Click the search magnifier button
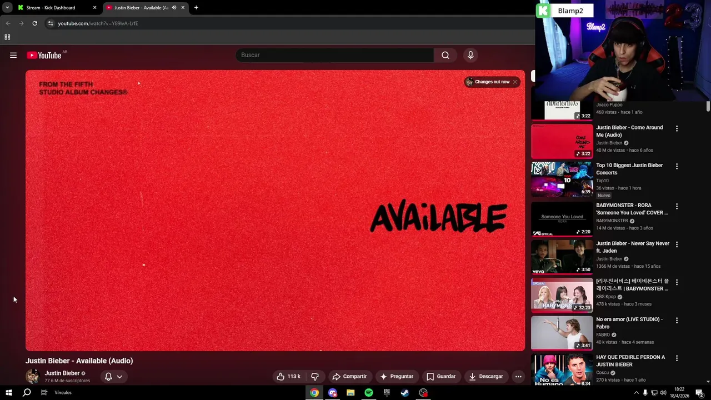 (x=445, y=55)
